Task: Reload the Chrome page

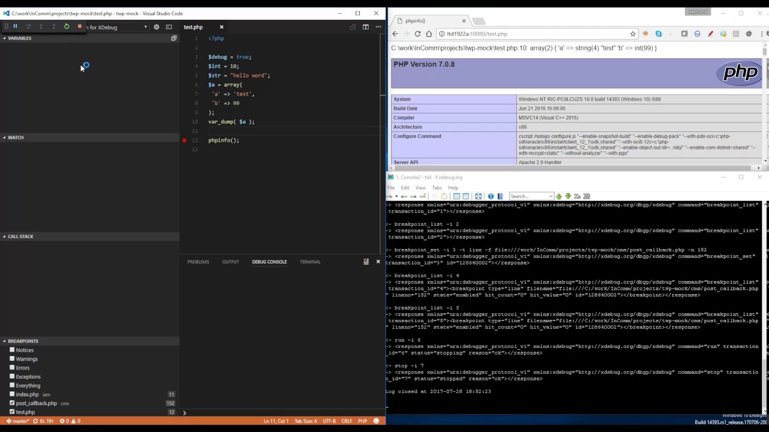Action: [418, 34]
